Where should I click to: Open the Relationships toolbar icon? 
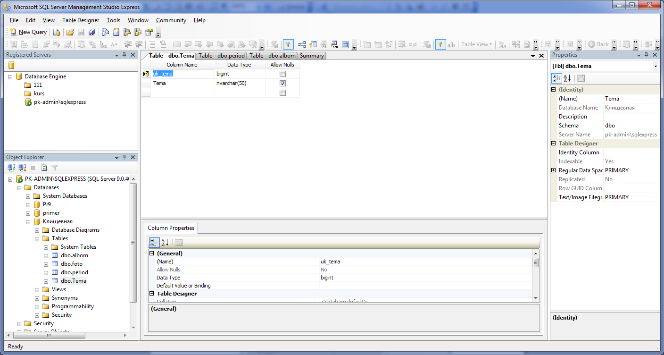pyautogui.click(x=301, y=44)
